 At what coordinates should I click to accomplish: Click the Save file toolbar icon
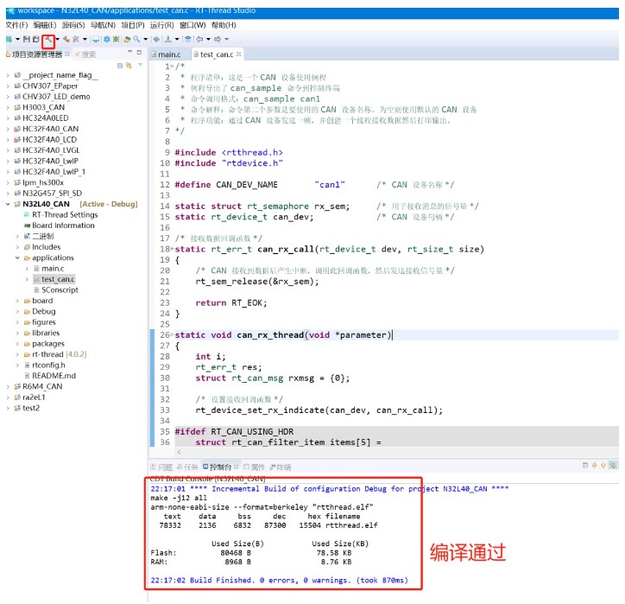tap(26, 39)
